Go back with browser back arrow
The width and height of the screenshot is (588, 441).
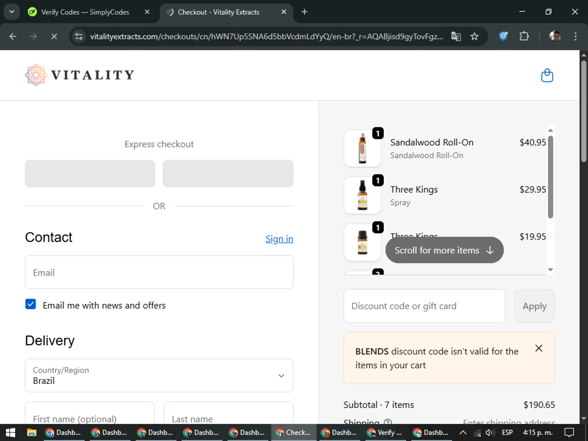(13, 36)
